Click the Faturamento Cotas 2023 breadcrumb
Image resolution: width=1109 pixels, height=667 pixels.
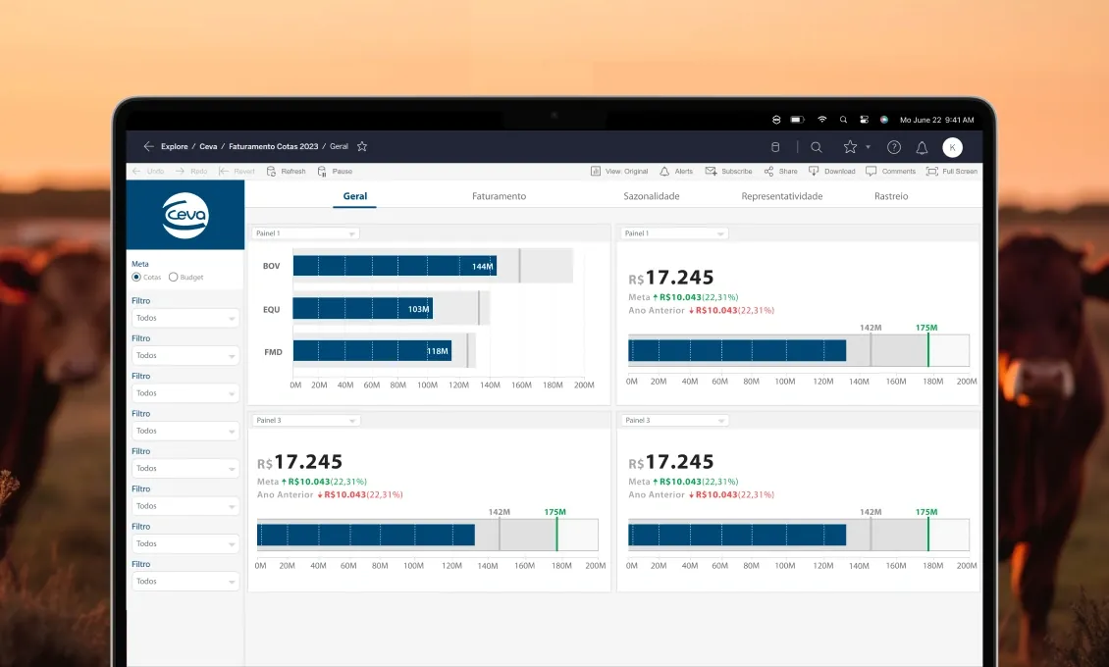click(273, 146)
